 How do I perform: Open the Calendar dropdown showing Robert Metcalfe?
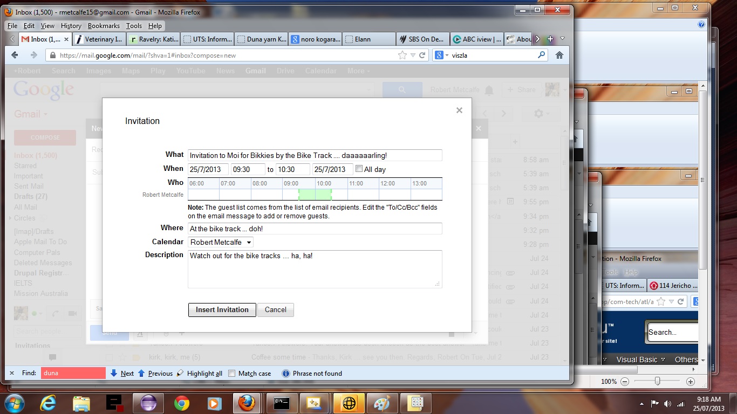click(x=221, y=243)
